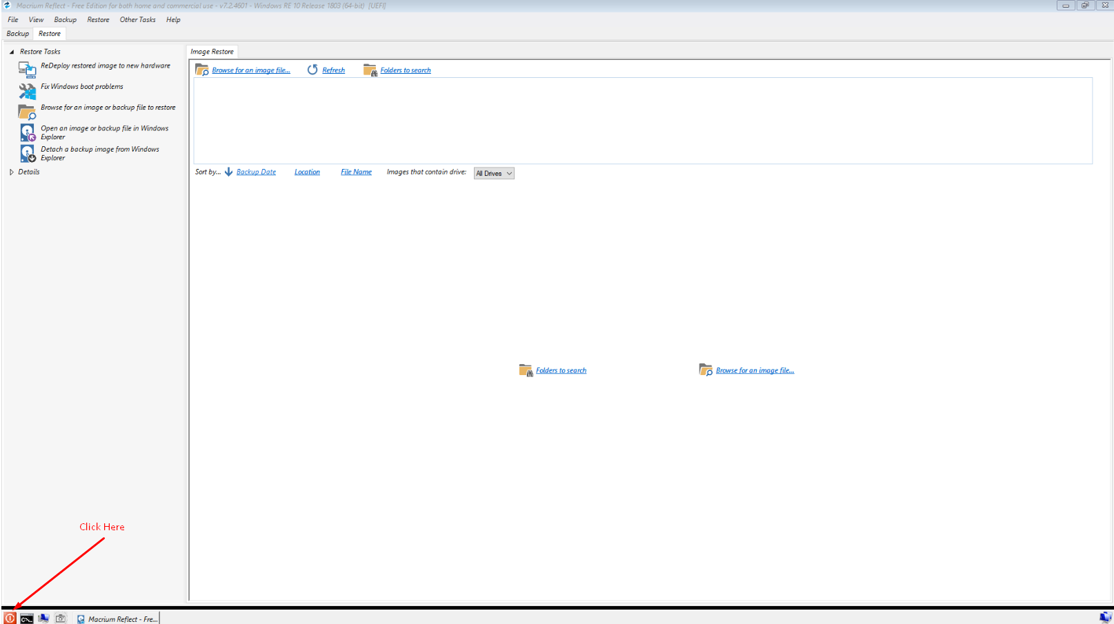The image size is (1114, 624).
Task: Click the screenshot camera icon in taskbar
Action: point(61,618)
